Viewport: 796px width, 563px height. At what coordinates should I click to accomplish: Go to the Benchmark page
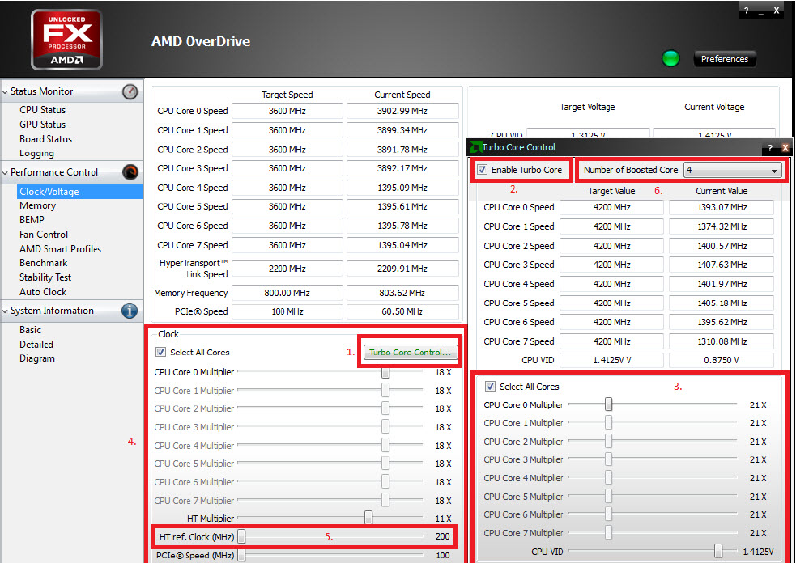coord(43,263)
